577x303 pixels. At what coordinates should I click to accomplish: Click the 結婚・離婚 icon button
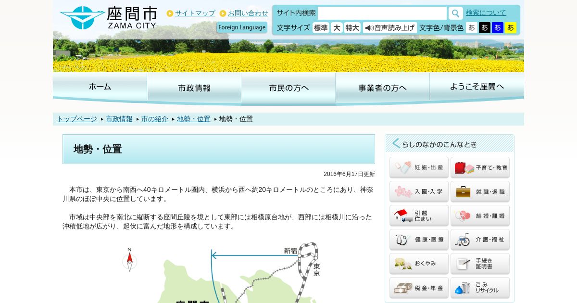click(x=480, y=215)
